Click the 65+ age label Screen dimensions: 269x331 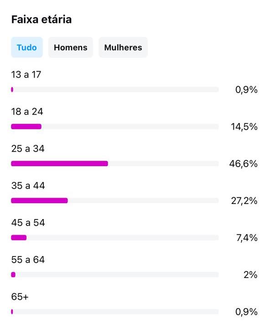pos(20,297)
